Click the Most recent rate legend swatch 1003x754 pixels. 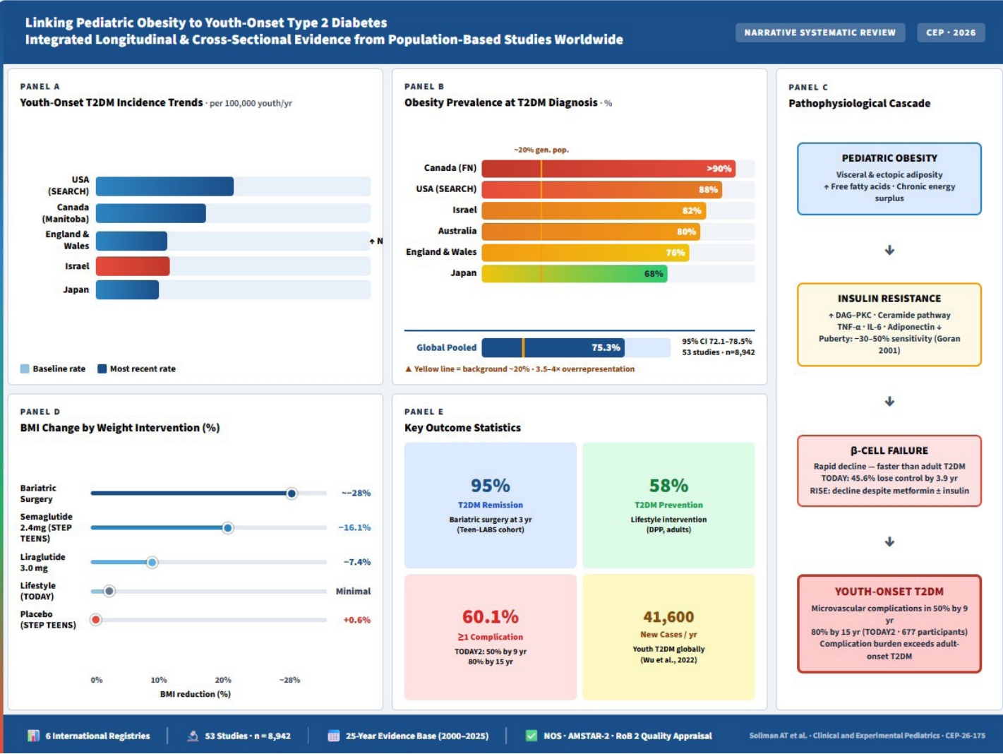[102, 369]
